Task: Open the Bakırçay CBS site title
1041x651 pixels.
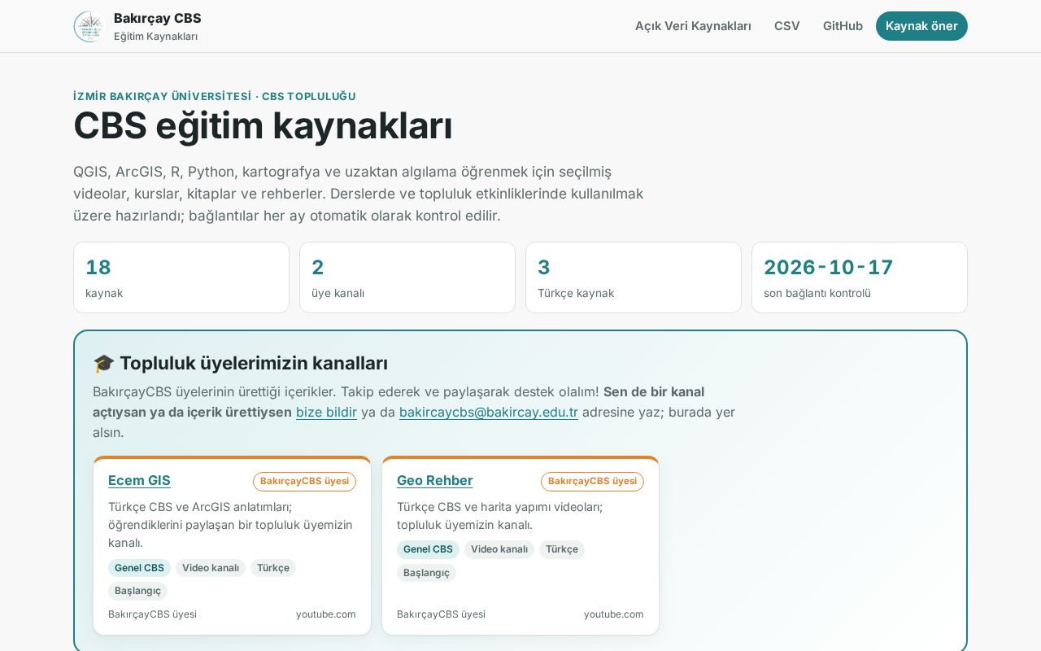Action: pyautogui.click(x=158, y=18)
